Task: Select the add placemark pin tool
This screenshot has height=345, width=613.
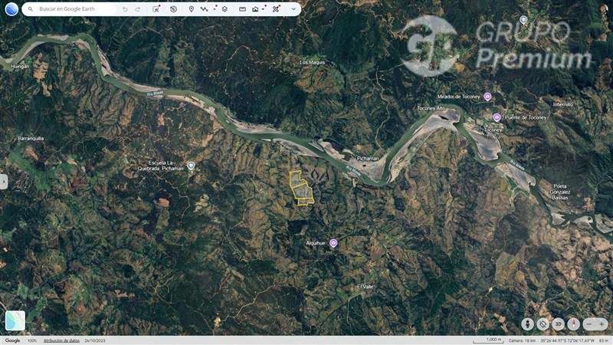Action: 191,9
